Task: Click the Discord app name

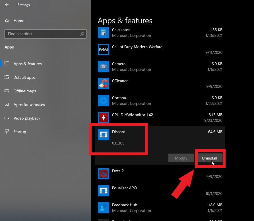Action: [119, 132]
